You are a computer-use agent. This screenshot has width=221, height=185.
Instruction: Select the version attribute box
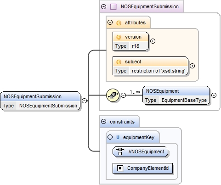(x=131, y=41)
